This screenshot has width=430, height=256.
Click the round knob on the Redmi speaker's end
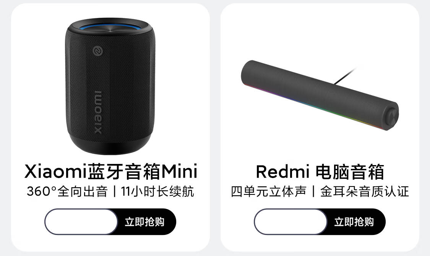392,117
